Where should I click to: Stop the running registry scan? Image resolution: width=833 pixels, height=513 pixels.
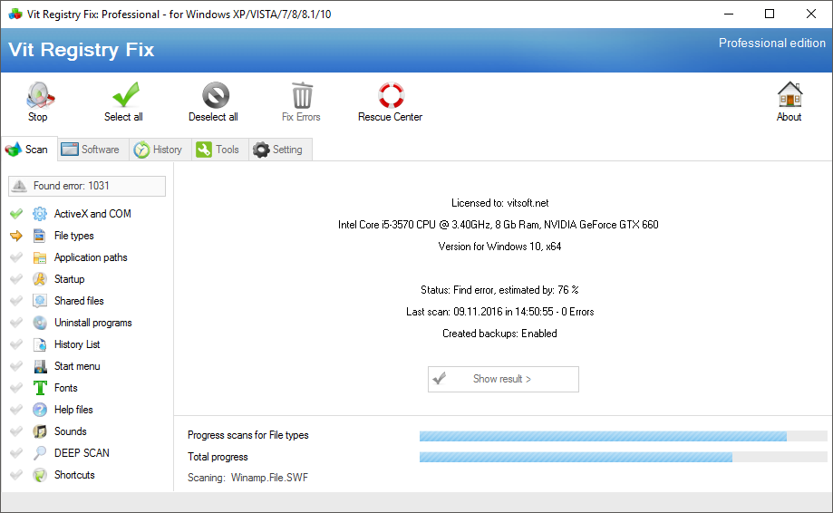(x=39, y=102)
